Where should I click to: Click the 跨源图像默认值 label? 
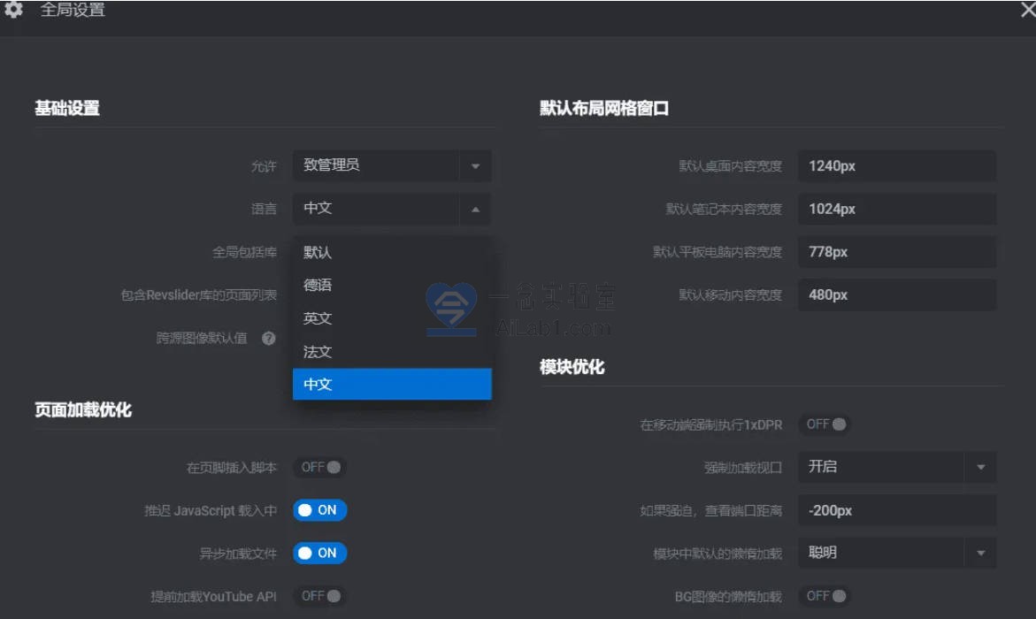pos(202,338)
